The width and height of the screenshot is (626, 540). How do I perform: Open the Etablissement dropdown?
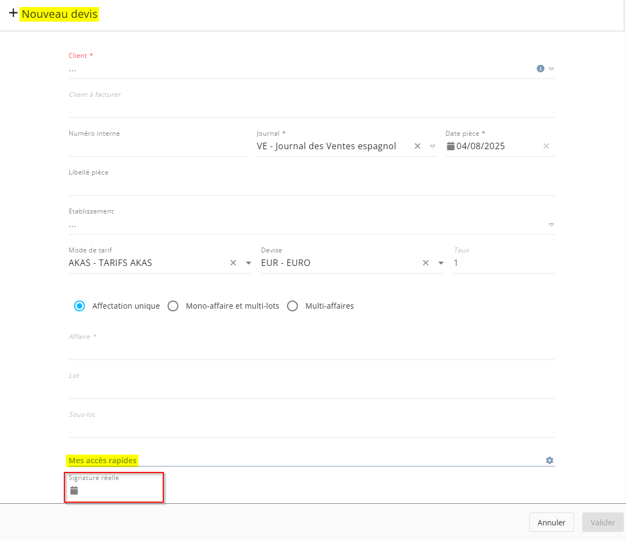pyautogui.click(x=551, y=224)
